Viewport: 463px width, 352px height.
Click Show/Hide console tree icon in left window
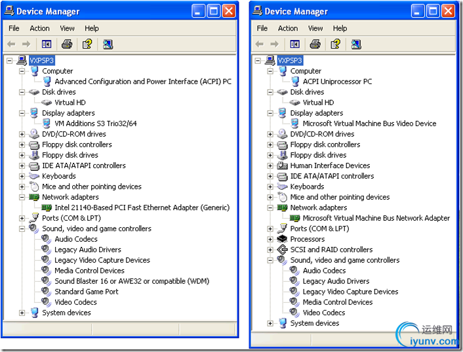tap(47, 45)
